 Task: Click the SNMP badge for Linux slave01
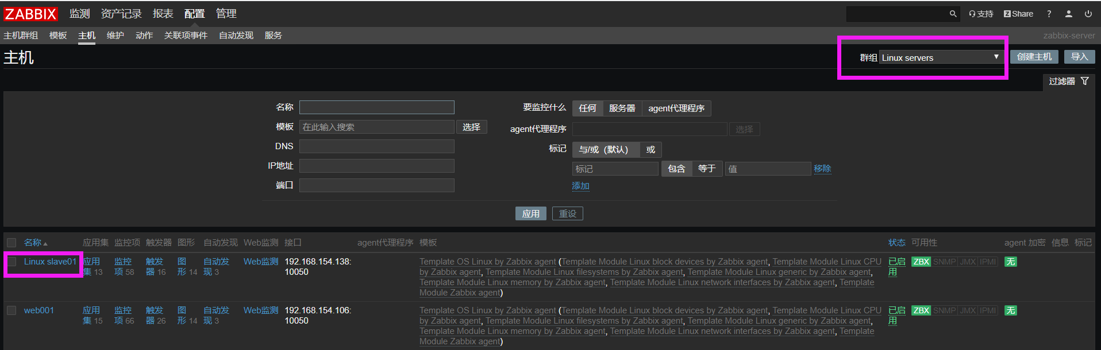click(945, 262)
